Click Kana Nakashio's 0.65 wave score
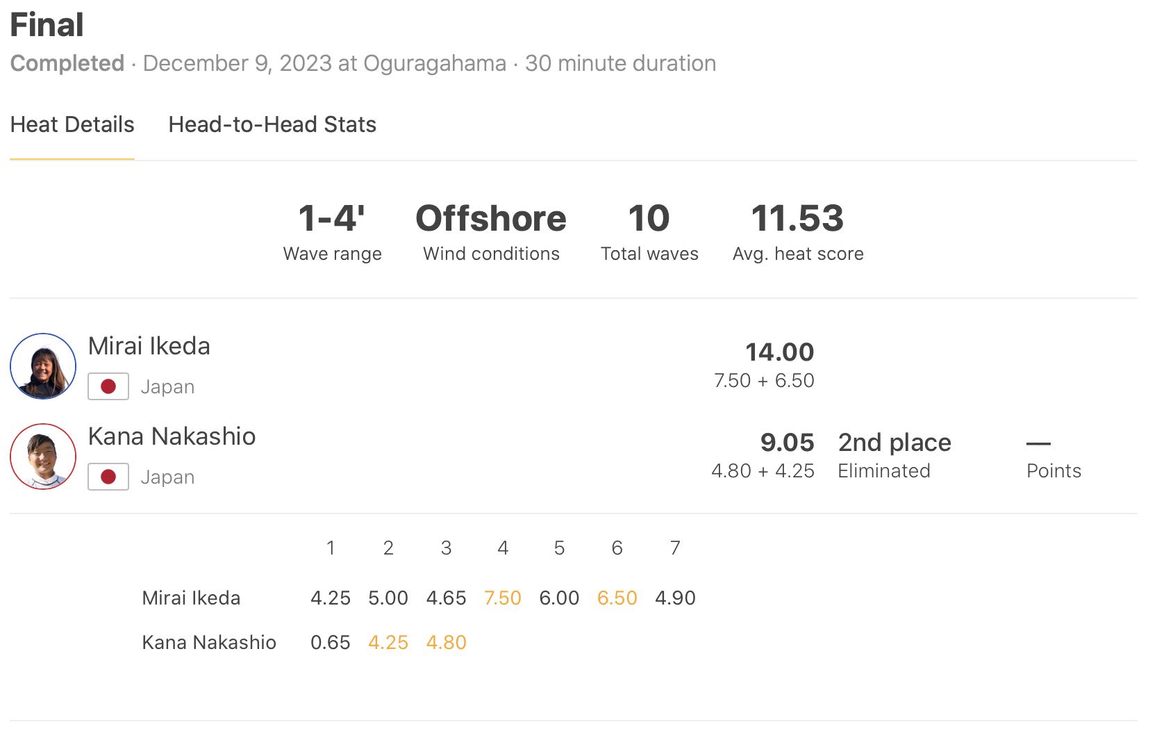The image size is (1157, 731). point(331,642)
